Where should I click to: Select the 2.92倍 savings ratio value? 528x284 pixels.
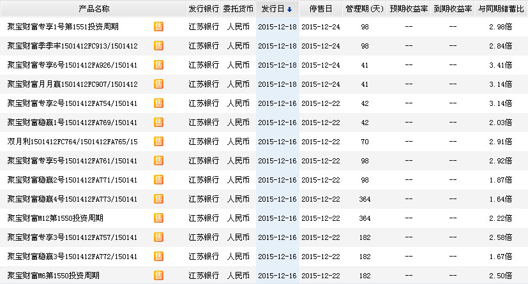point(501,161)
